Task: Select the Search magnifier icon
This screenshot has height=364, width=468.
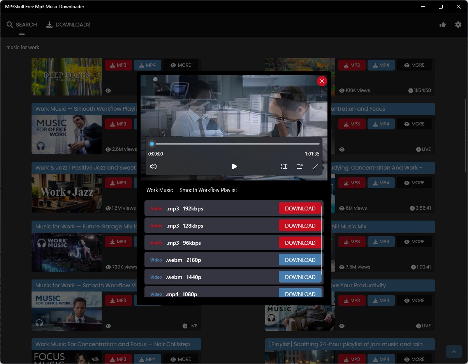Action: point(10,24)
